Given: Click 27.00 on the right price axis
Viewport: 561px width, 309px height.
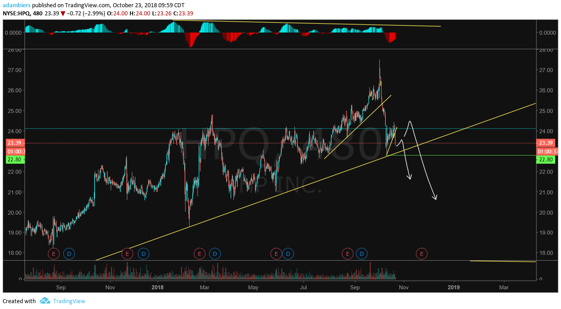Looking at the screenshot, I should pyautogui.click(x=546, y=70).
